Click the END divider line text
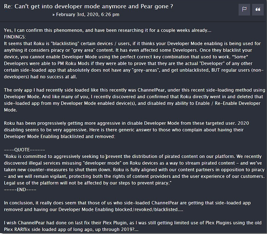The width and height of the screenshot is (267, 234). point(20,189)
